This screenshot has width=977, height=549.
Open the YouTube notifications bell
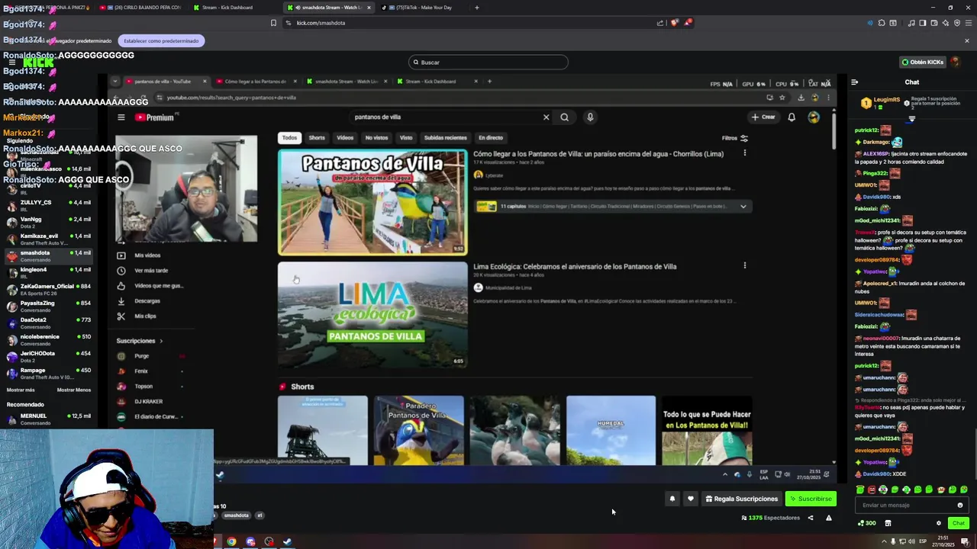click(x=792, y=117)
